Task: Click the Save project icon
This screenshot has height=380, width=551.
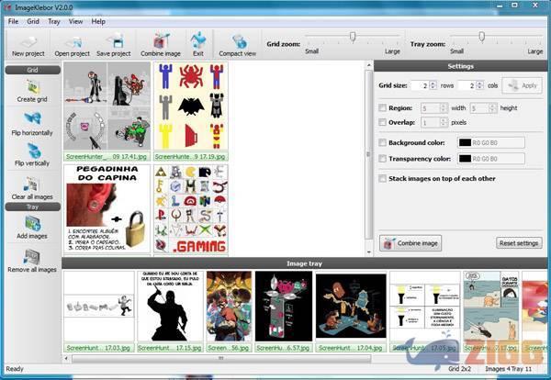Action: 115,40
